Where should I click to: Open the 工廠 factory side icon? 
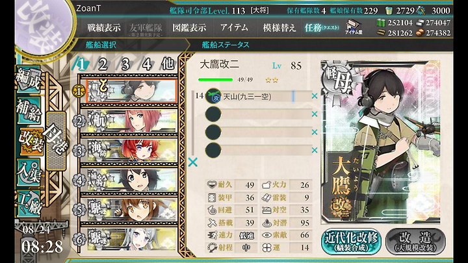29,203
